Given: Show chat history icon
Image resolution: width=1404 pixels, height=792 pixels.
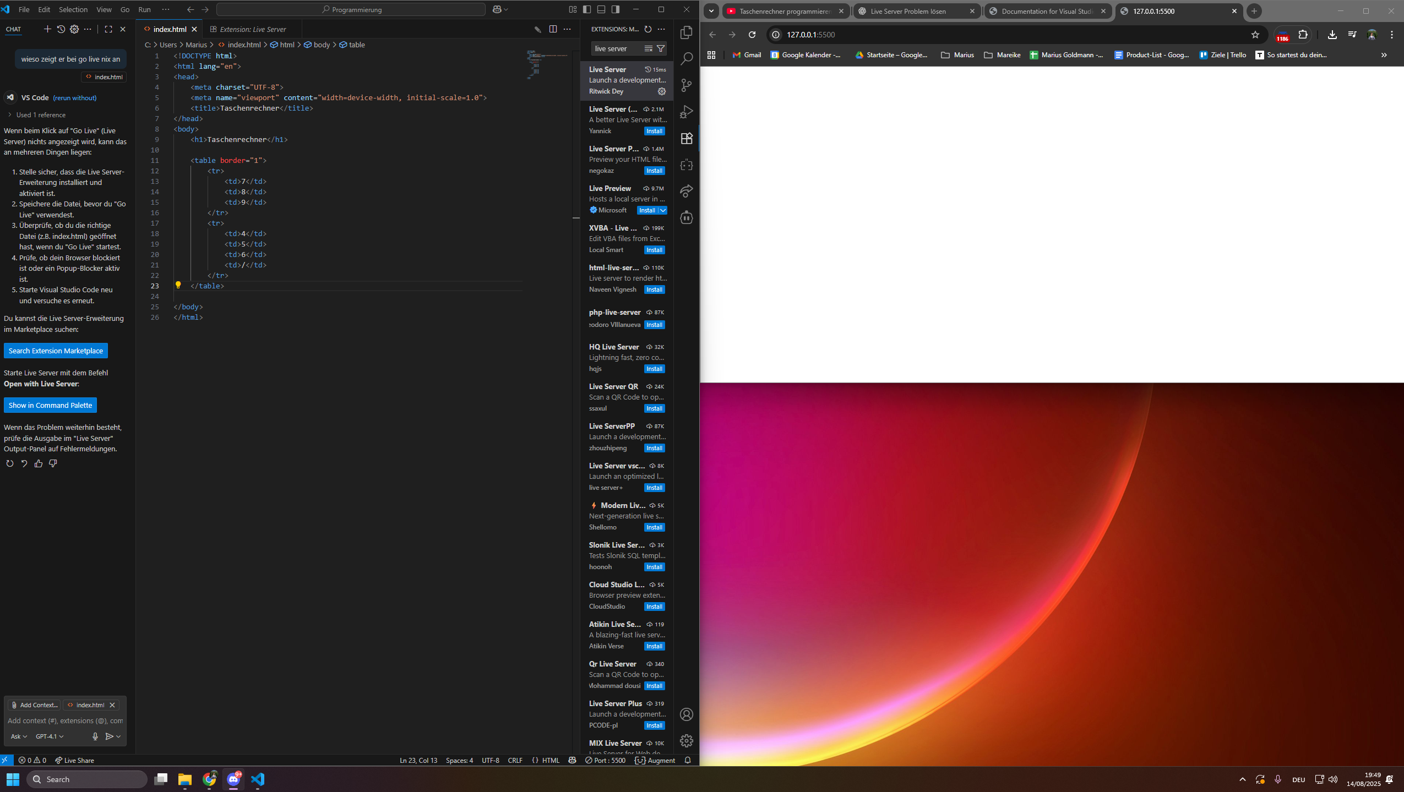Looking at the screenshot, I should pyautogui.click(x=61, y=29).
